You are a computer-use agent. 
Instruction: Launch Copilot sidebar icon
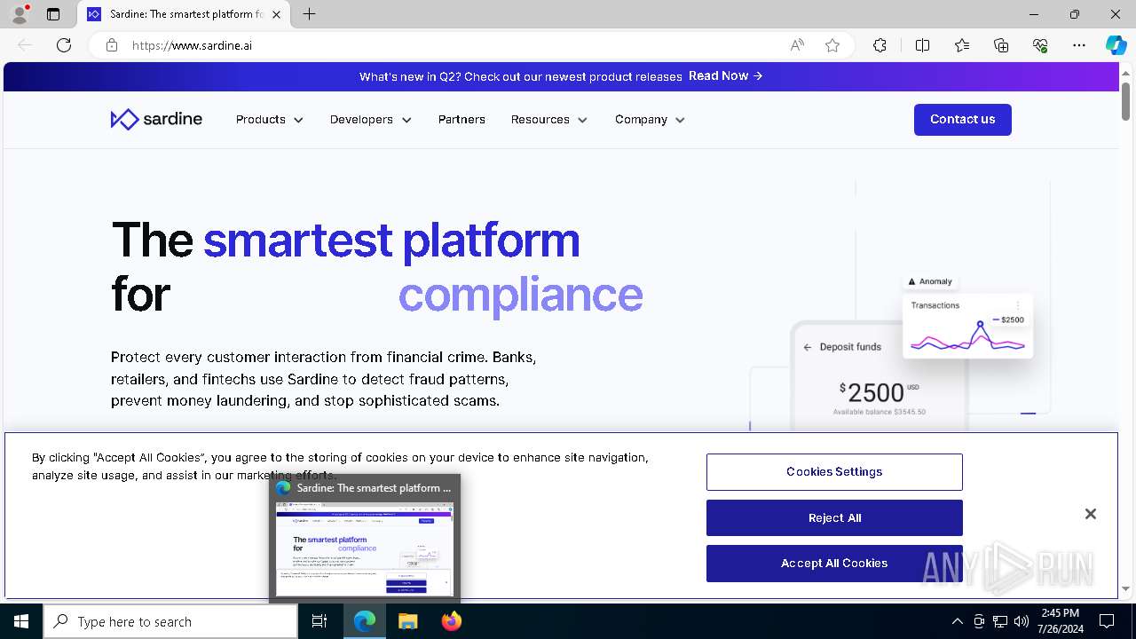pyautogui.click(x=1116, y=45)
